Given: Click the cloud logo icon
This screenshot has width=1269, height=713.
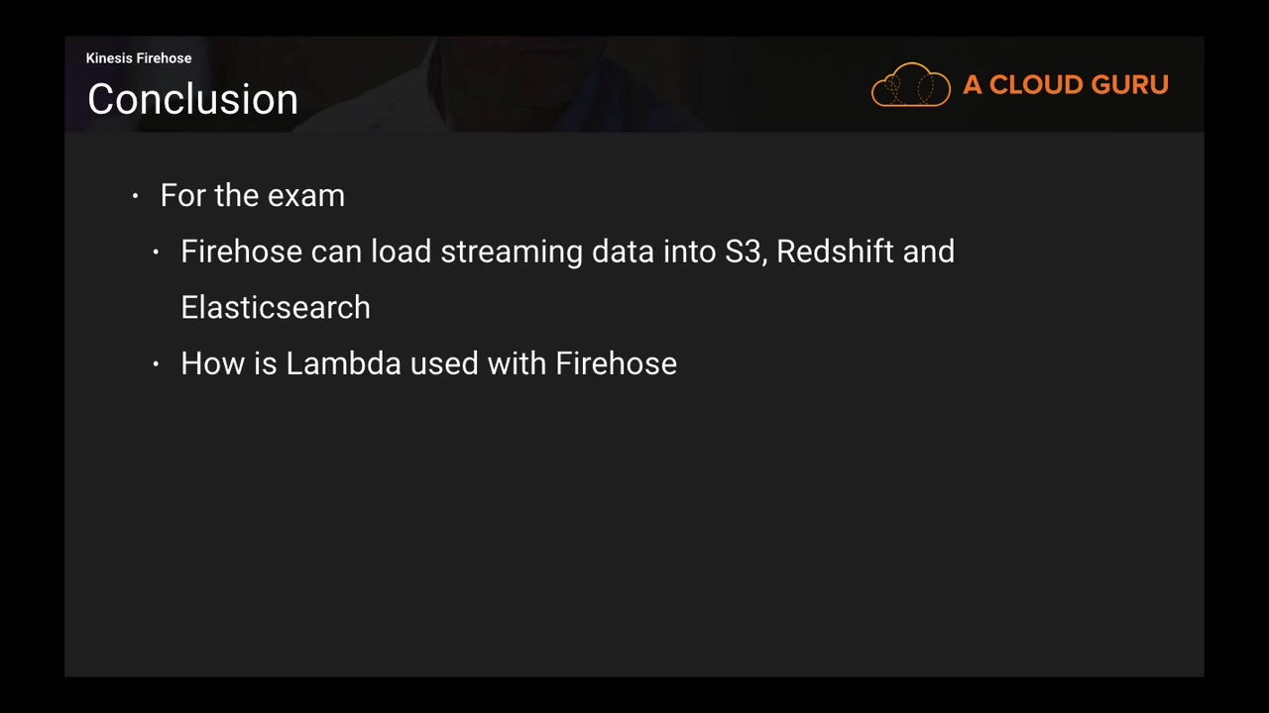Looking at the screenshot, I should coord(910,85).
